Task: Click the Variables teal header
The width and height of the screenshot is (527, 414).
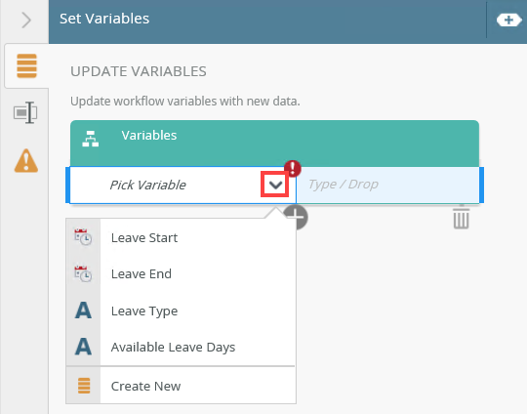Action: (274, 144)
